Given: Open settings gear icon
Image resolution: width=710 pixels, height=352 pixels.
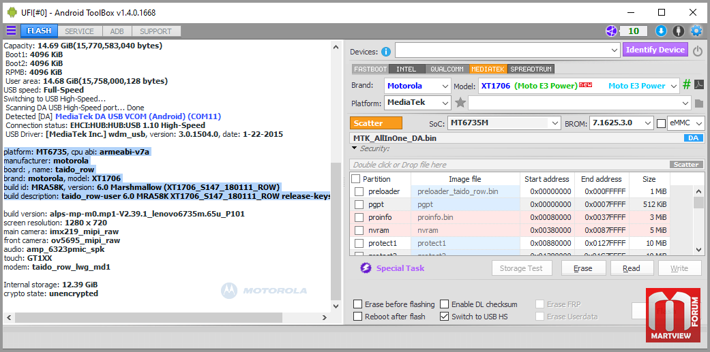Looking at the screenshot, I should (x=696, y=31).
